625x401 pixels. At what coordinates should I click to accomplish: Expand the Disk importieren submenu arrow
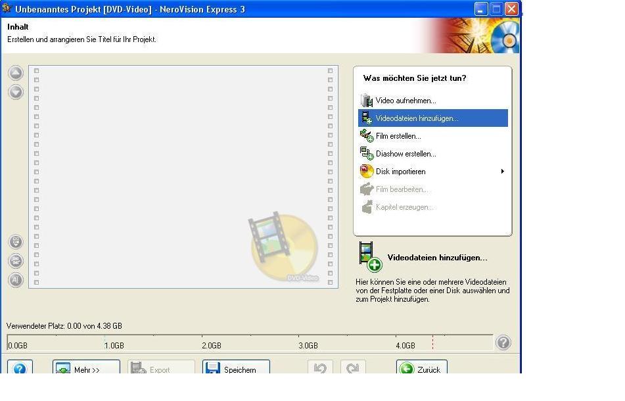503,172
